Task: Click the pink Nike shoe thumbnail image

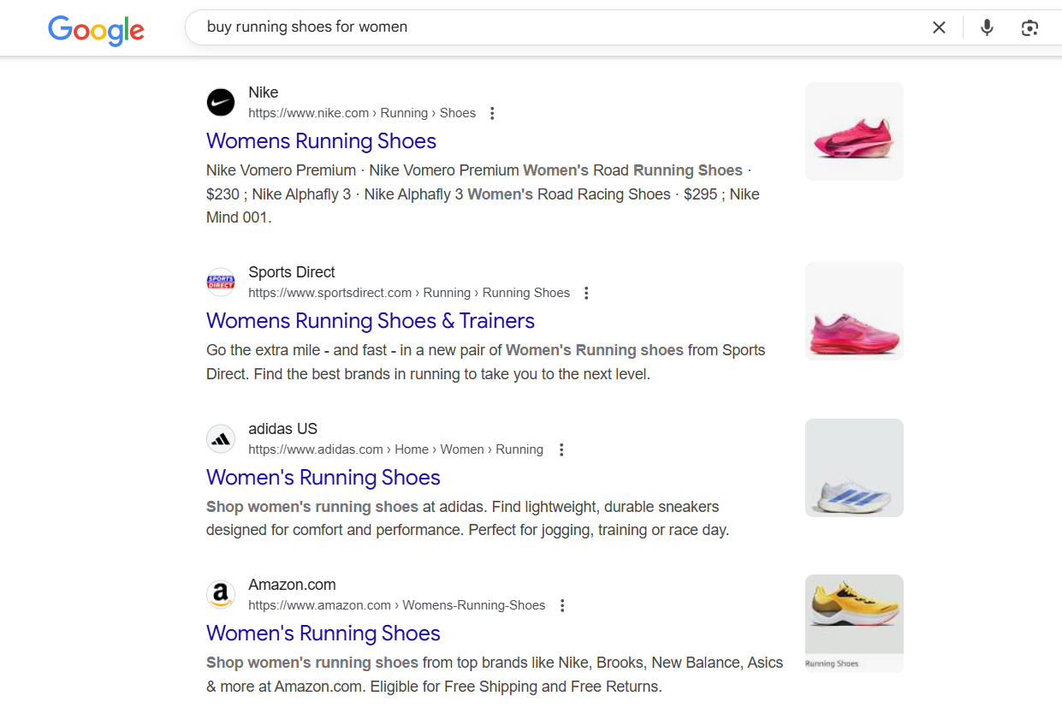Action: click(x=853, y=131)
